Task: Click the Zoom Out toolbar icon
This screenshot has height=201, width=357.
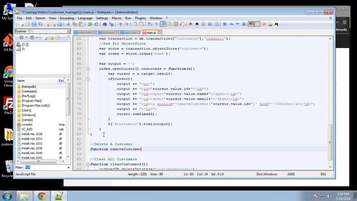Action: pyautogui.click(x=127, y=24)
